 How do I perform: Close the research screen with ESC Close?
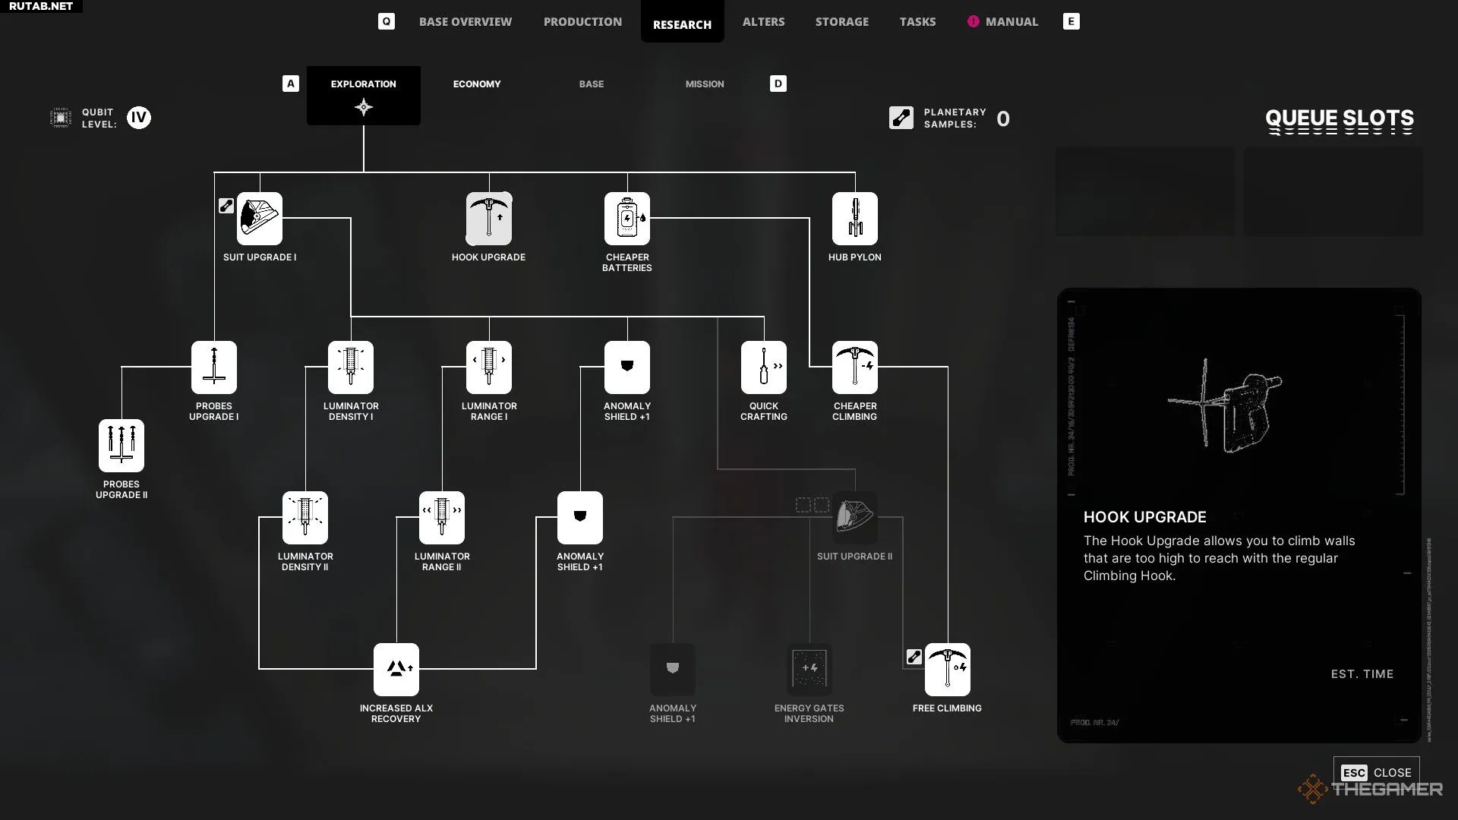1376,772
